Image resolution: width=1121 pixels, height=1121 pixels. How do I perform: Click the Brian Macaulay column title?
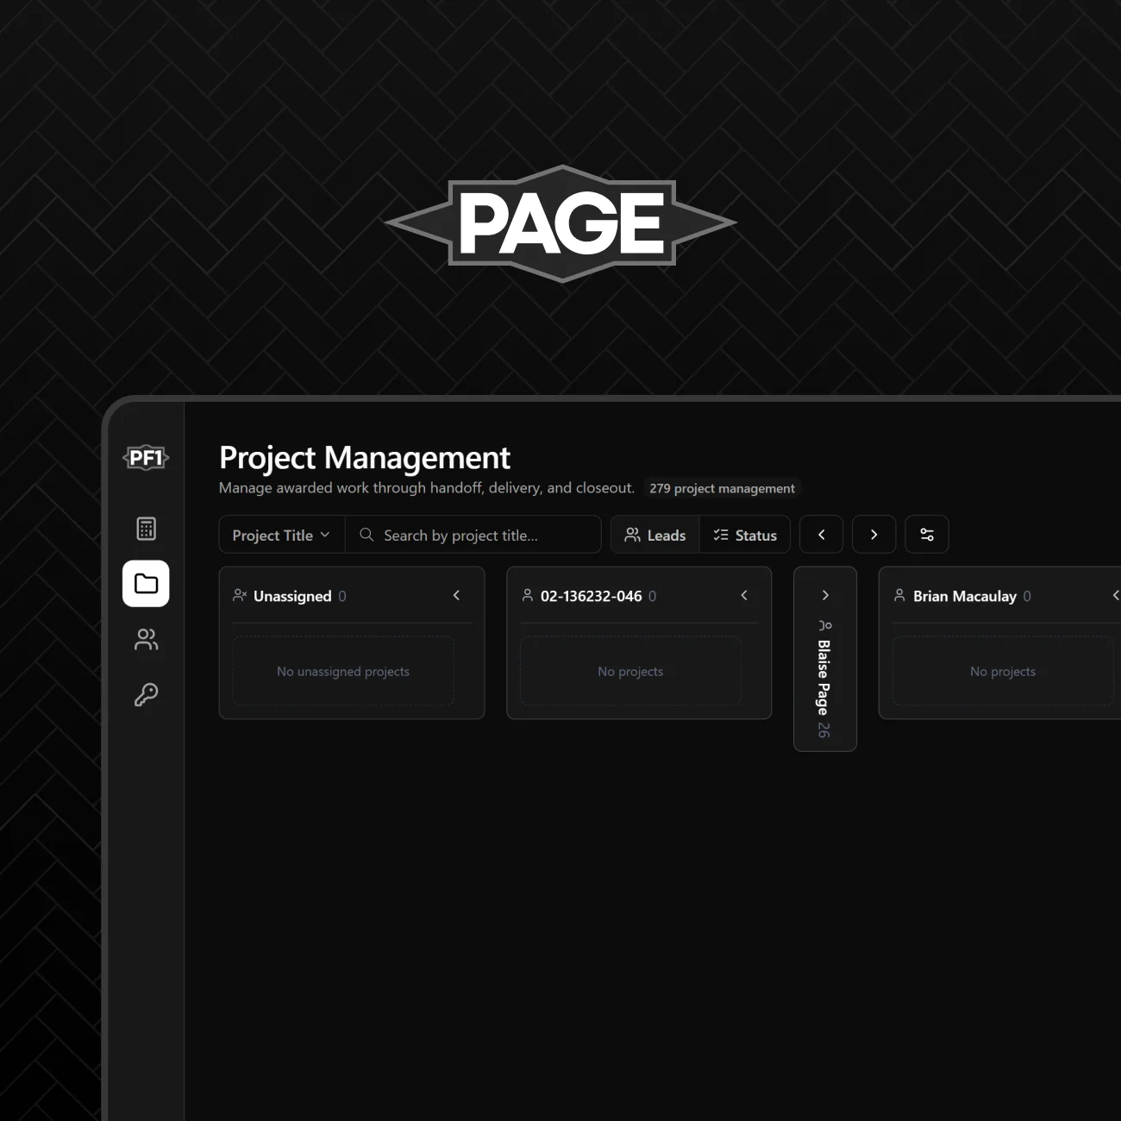965,596
